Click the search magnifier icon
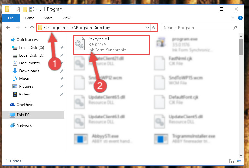This screenshot has height=168, width=249. [235, 28]
